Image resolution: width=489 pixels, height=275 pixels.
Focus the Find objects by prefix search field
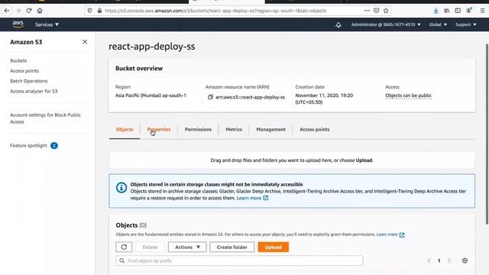(x=239, y=260)
